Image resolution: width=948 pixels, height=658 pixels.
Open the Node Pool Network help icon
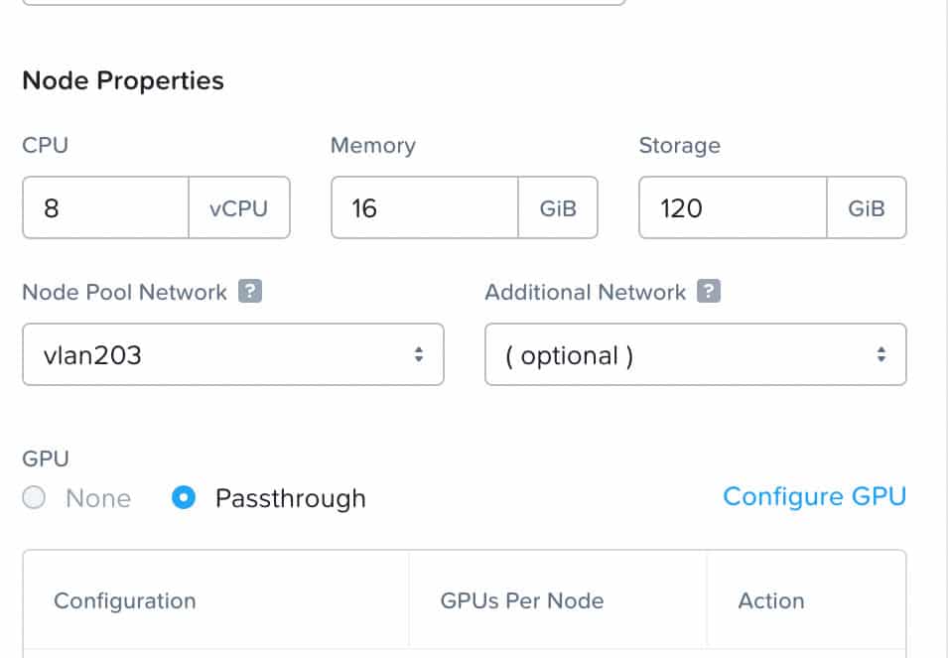(x=250, y=291)
